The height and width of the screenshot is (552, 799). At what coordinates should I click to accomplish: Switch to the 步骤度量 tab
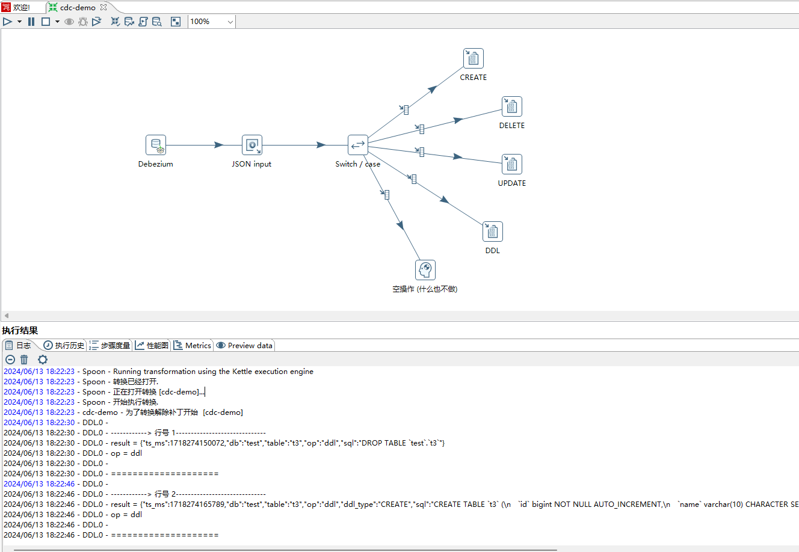(x=110, y=346)
